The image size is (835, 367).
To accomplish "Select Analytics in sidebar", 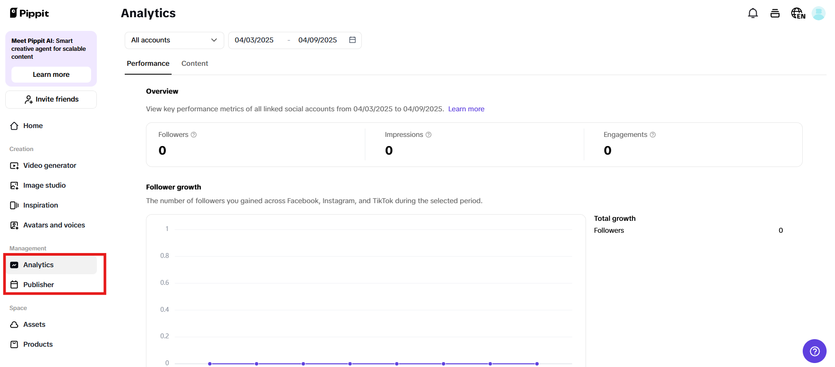I will pos(51,265).
